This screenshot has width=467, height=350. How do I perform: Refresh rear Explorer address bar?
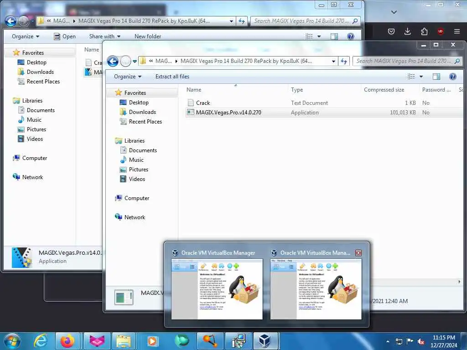(242, 21)
